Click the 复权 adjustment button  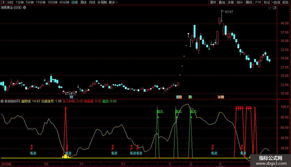tap(213, 2)
